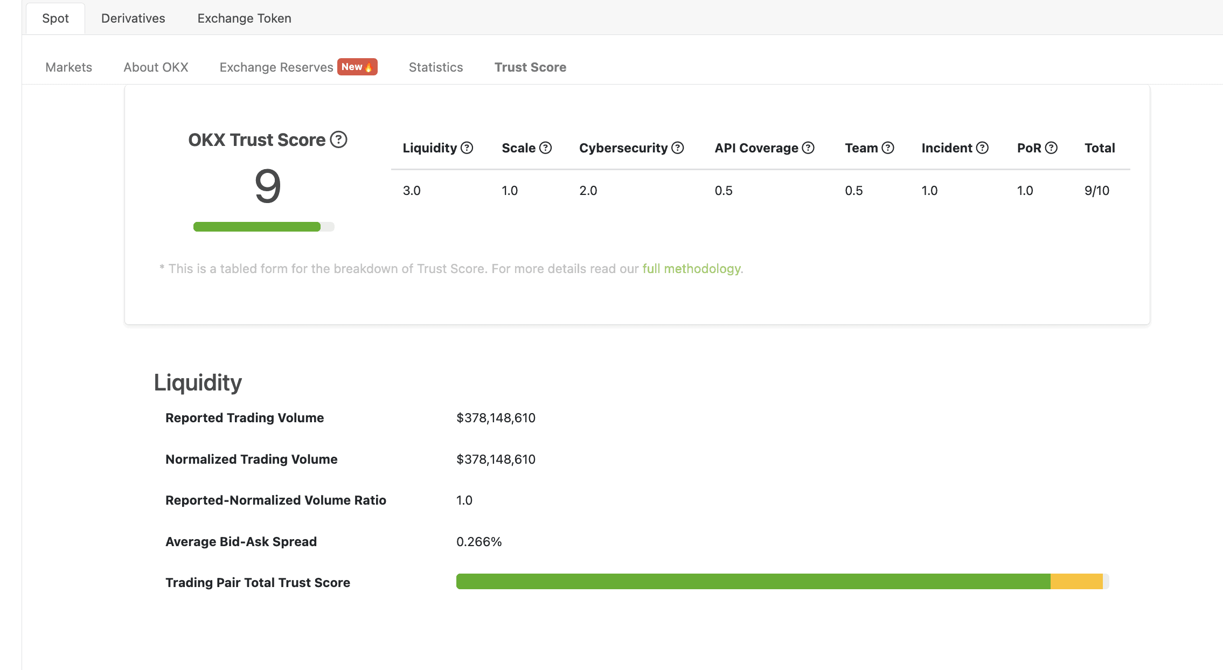This screenshot has width=1223, height=670.
Task: Click the green trust score progress bar
Action: pos(257,227)
